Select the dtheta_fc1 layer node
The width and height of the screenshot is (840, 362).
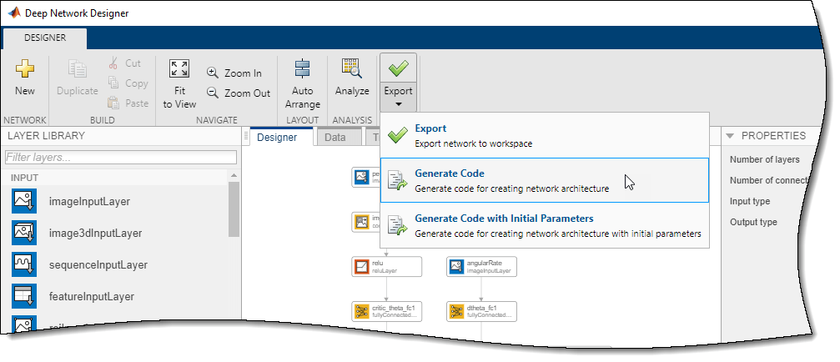(481, 311)
